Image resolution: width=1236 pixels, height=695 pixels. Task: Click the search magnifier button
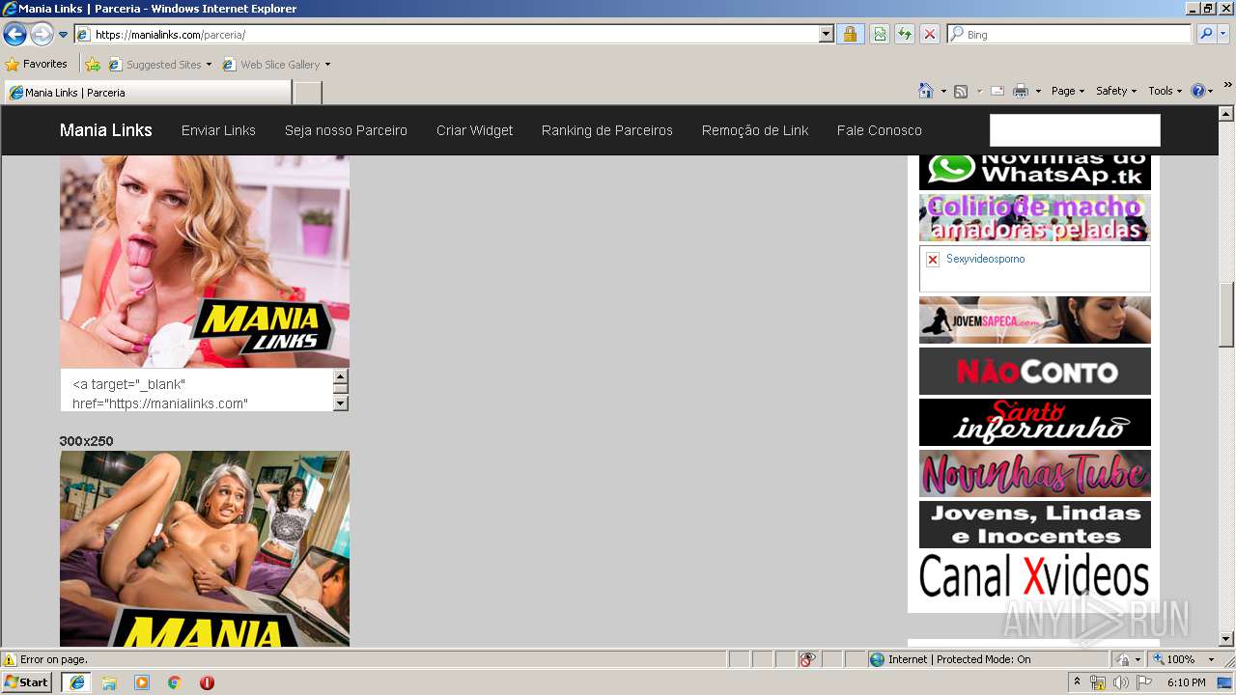[x=1206, y=35]
